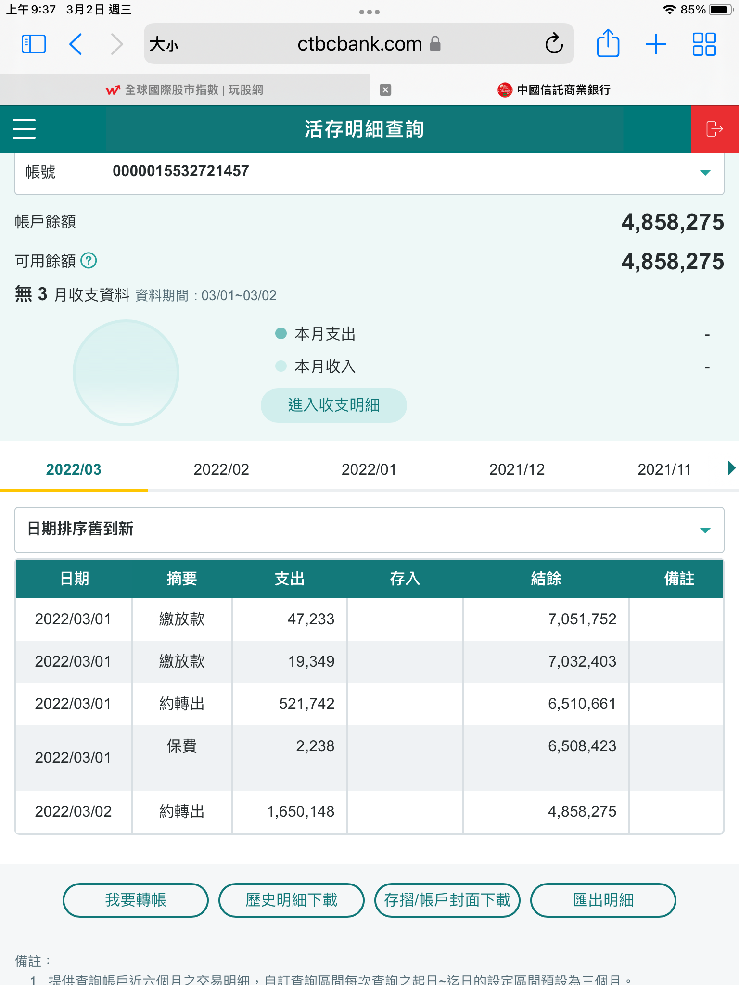Close the current tab with X
This screenshot has height=985, width=739.
[x=385, y=90]
